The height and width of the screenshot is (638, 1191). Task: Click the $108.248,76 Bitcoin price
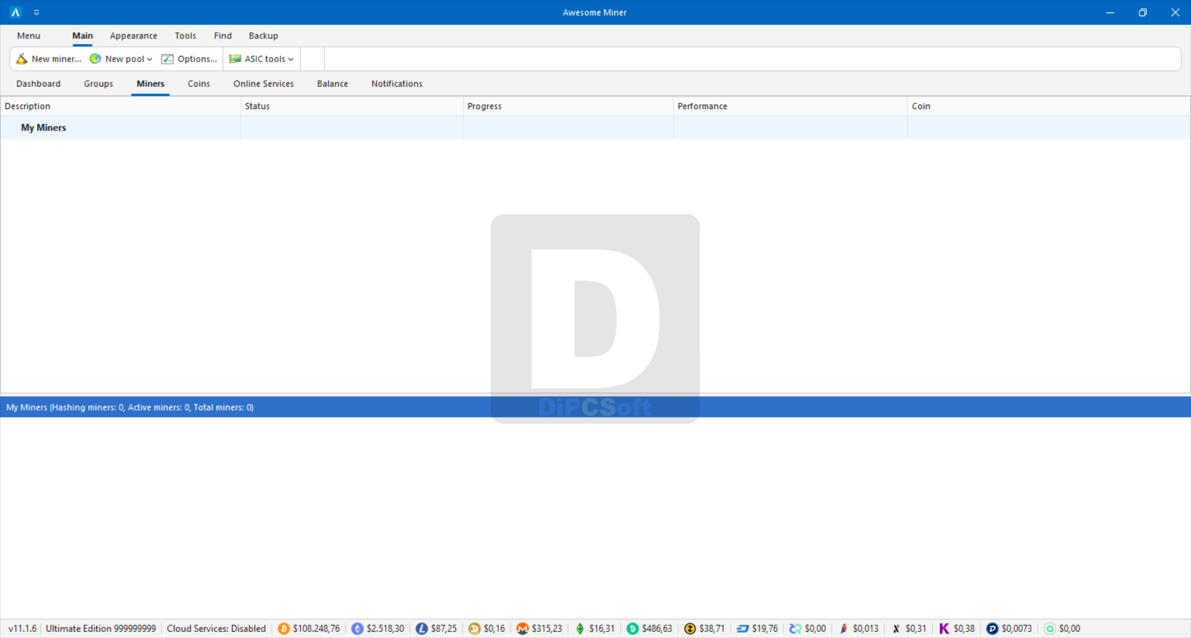(x=316, y=629)
